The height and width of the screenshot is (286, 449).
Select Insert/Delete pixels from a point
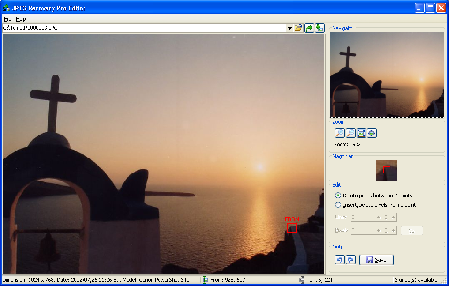(338, 205)
